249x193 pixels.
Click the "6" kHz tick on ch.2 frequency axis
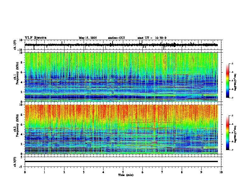tap(22, 124)
